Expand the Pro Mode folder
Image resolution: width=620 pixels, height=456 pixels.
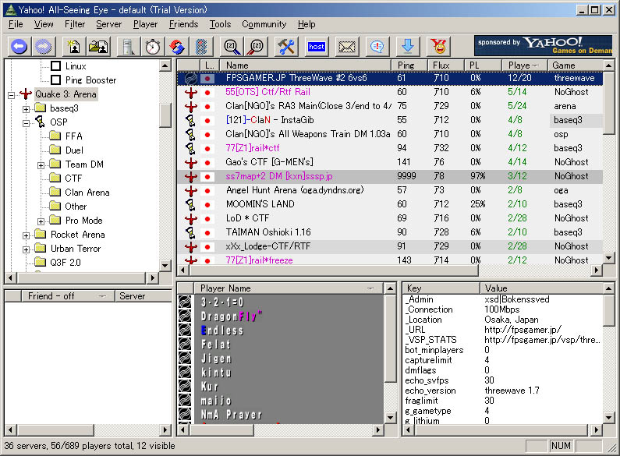coord(41,221)
